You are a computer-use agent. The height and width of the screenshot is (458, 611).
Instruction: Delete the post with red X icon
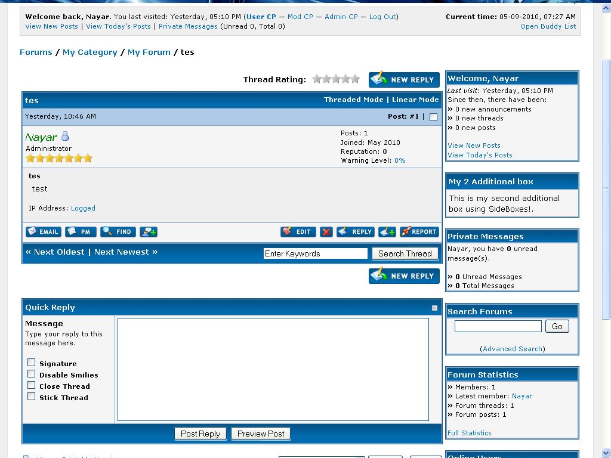click(326, 232)
